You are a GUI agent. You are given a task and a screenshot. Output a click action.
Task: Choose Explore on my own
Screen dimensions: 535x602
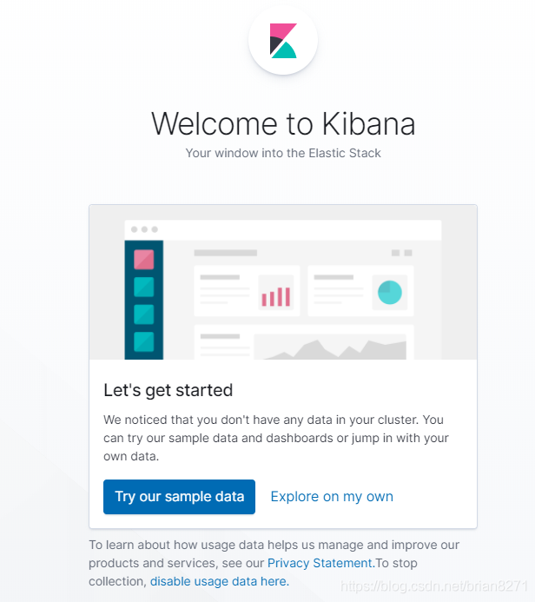pyautogui.click(x=332, y=497)
